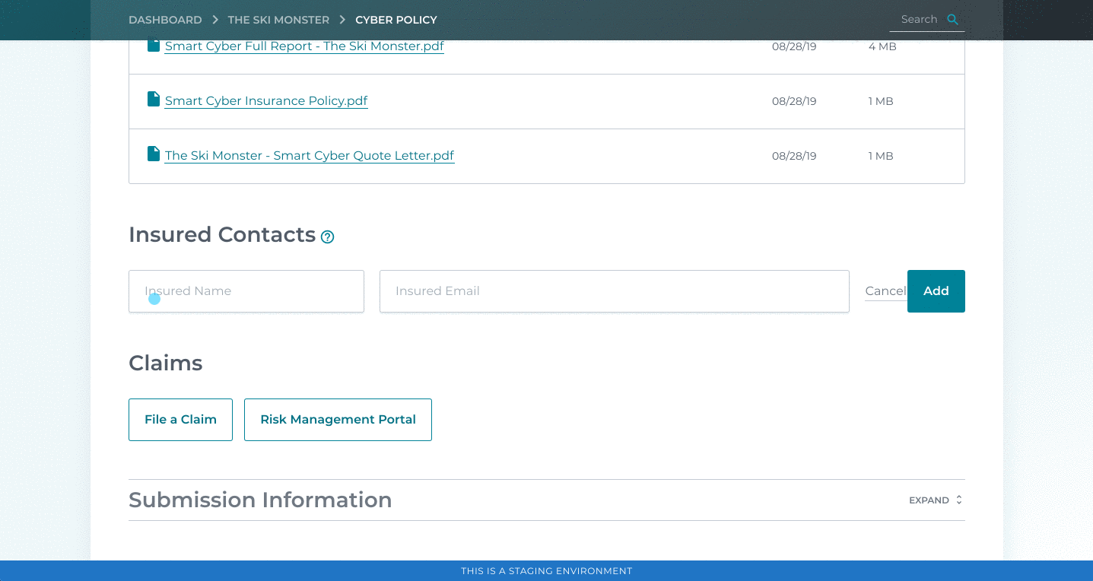Screen dimensions: 1093x581
Task: Click File a Claim button
Action: point(180,420)
